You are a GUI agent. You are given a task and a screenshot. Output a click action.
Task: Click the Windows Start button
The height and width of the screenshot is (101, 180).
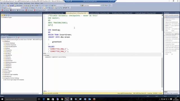click(2, 99)
